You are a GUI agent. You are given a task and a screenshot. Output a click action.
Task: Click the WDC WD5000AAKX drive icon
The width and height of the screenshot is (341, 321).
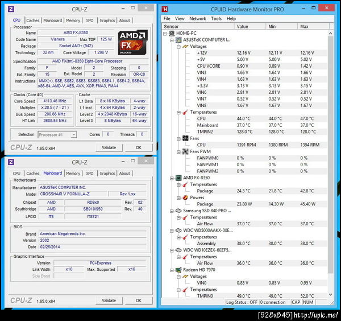coord(178,231)
